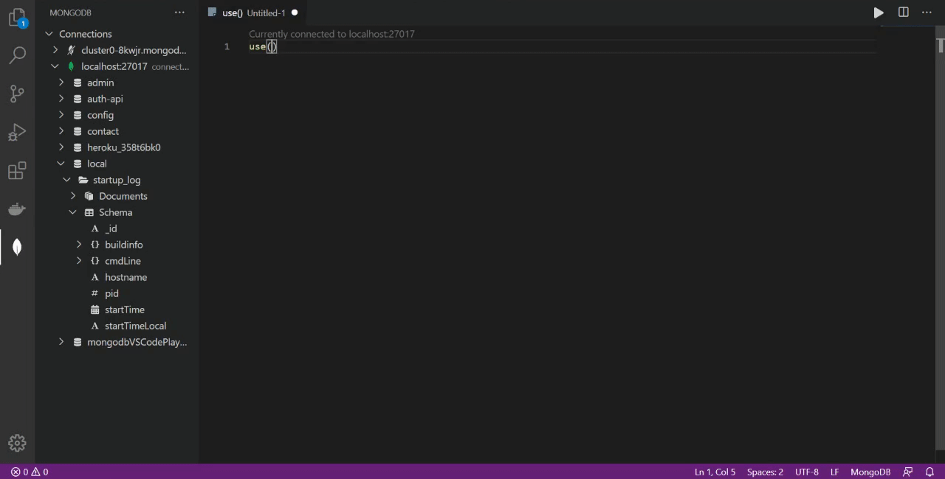The width and height of the screenshot is (945, 479).
Task: Click the database icon next to admin
Action: 78,83
